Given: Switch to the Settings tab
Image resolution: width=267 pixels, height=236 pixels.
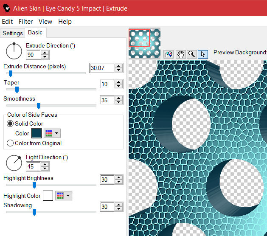Looking at the screenshot, I should [13, 33].
